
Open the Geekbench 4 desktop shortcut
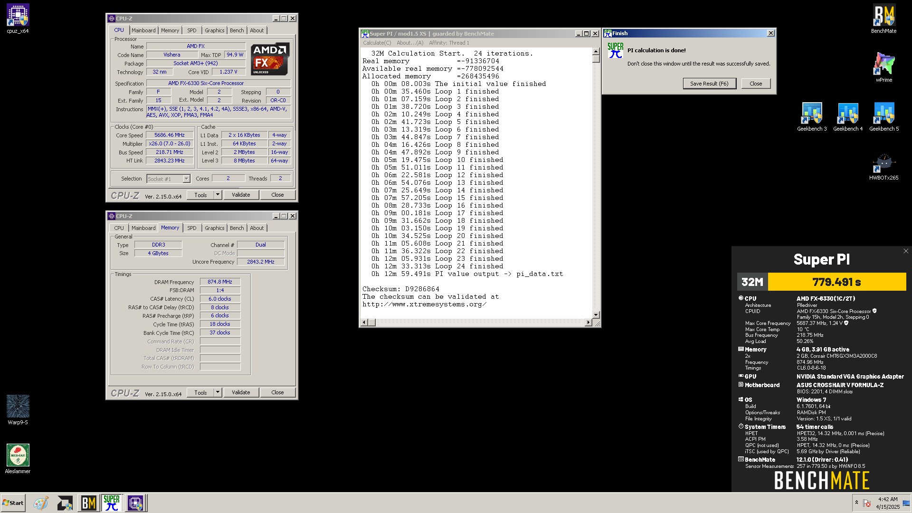pyautogui.click(x=848, y=117)
